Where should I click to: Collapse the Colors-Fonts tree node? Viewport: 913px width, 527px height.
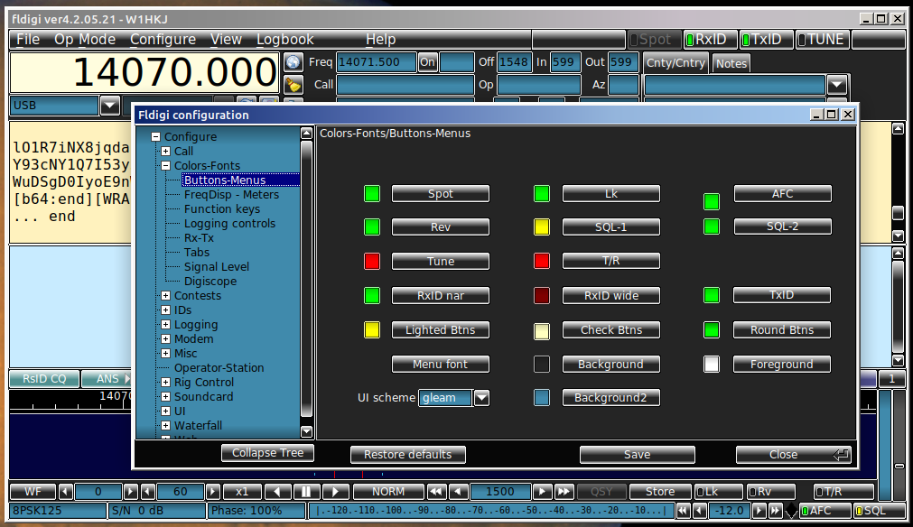(166, 166)
